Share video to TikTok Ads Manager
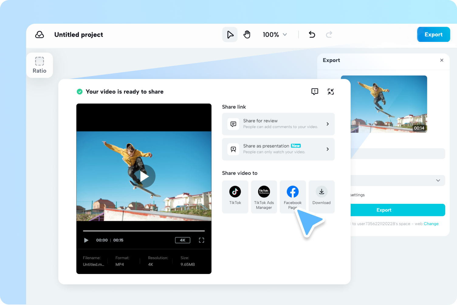The height and width of the screenshot is (305, 457). (264, 197)
